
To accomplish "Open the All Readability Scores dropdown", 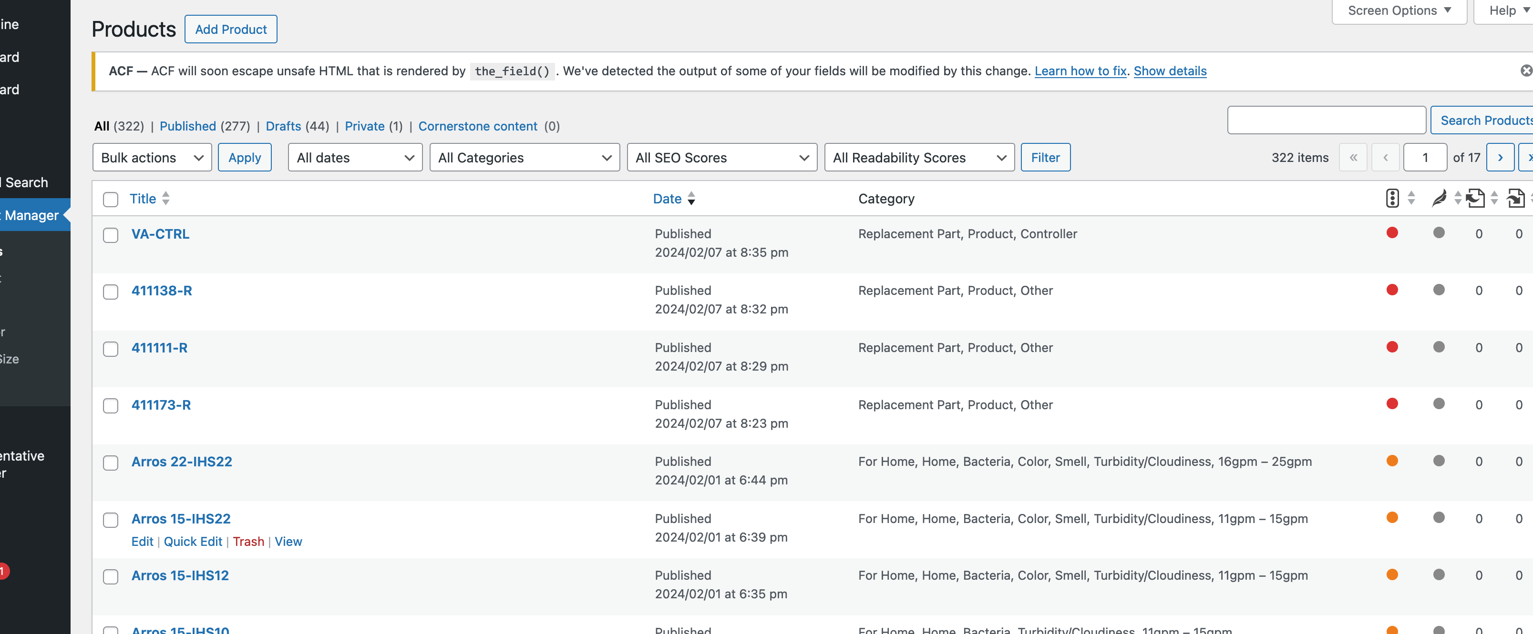I will coord(919,158).
